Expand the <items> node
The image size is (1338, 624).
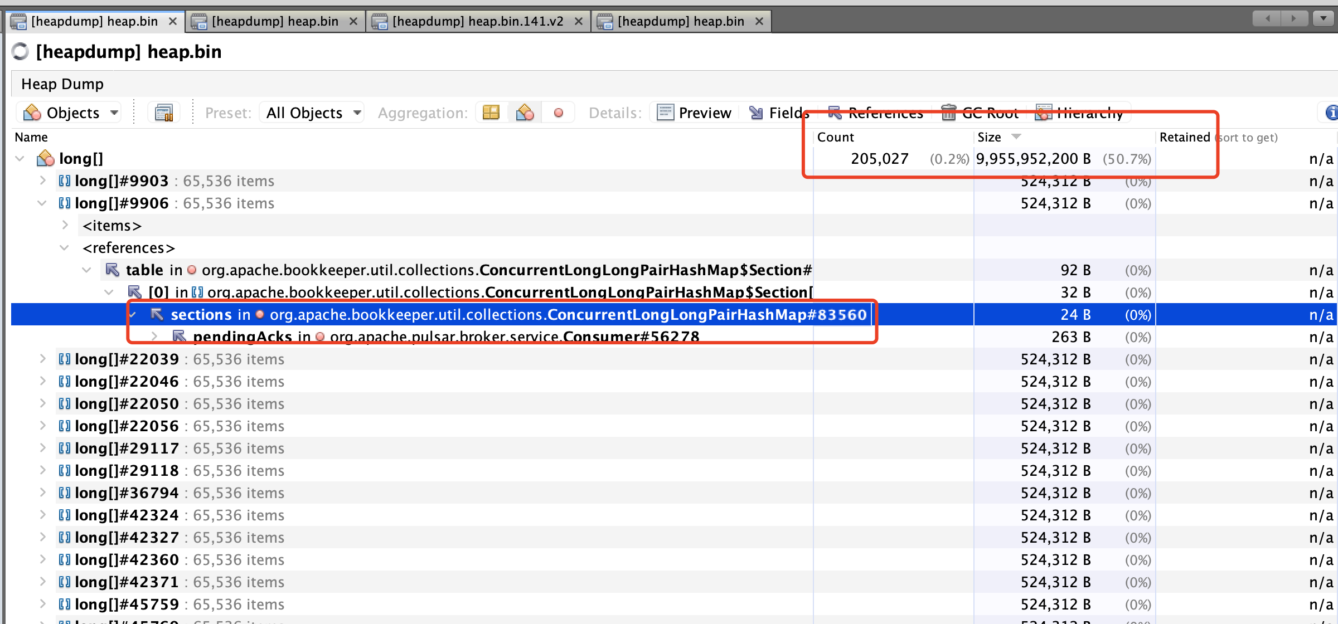pyautogui.click(x=65, y=226)
